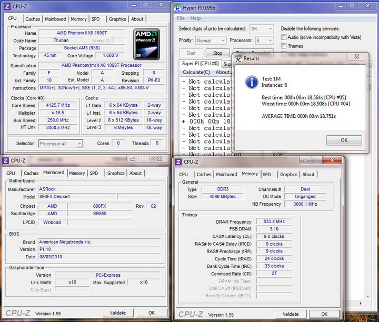This screenshot has height=322, width=379.
Task: Tick the Themes checkbox in Hyper PI
Action: (x=284, y=46)
